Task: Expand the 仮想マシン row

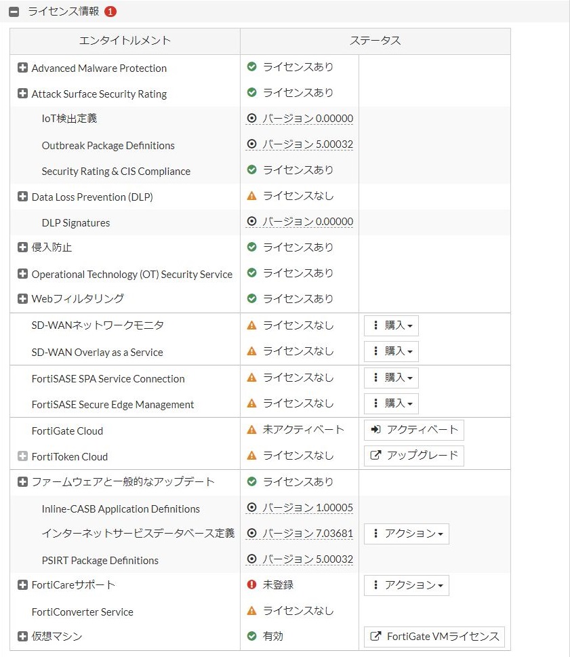Action: coord(22,636)
